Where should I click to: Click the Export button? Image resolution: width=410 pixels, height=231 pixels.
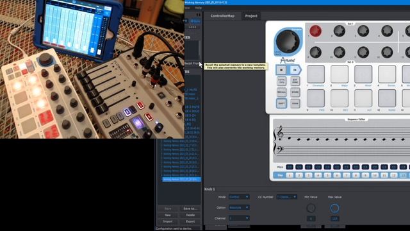click(x=190, y=221)
